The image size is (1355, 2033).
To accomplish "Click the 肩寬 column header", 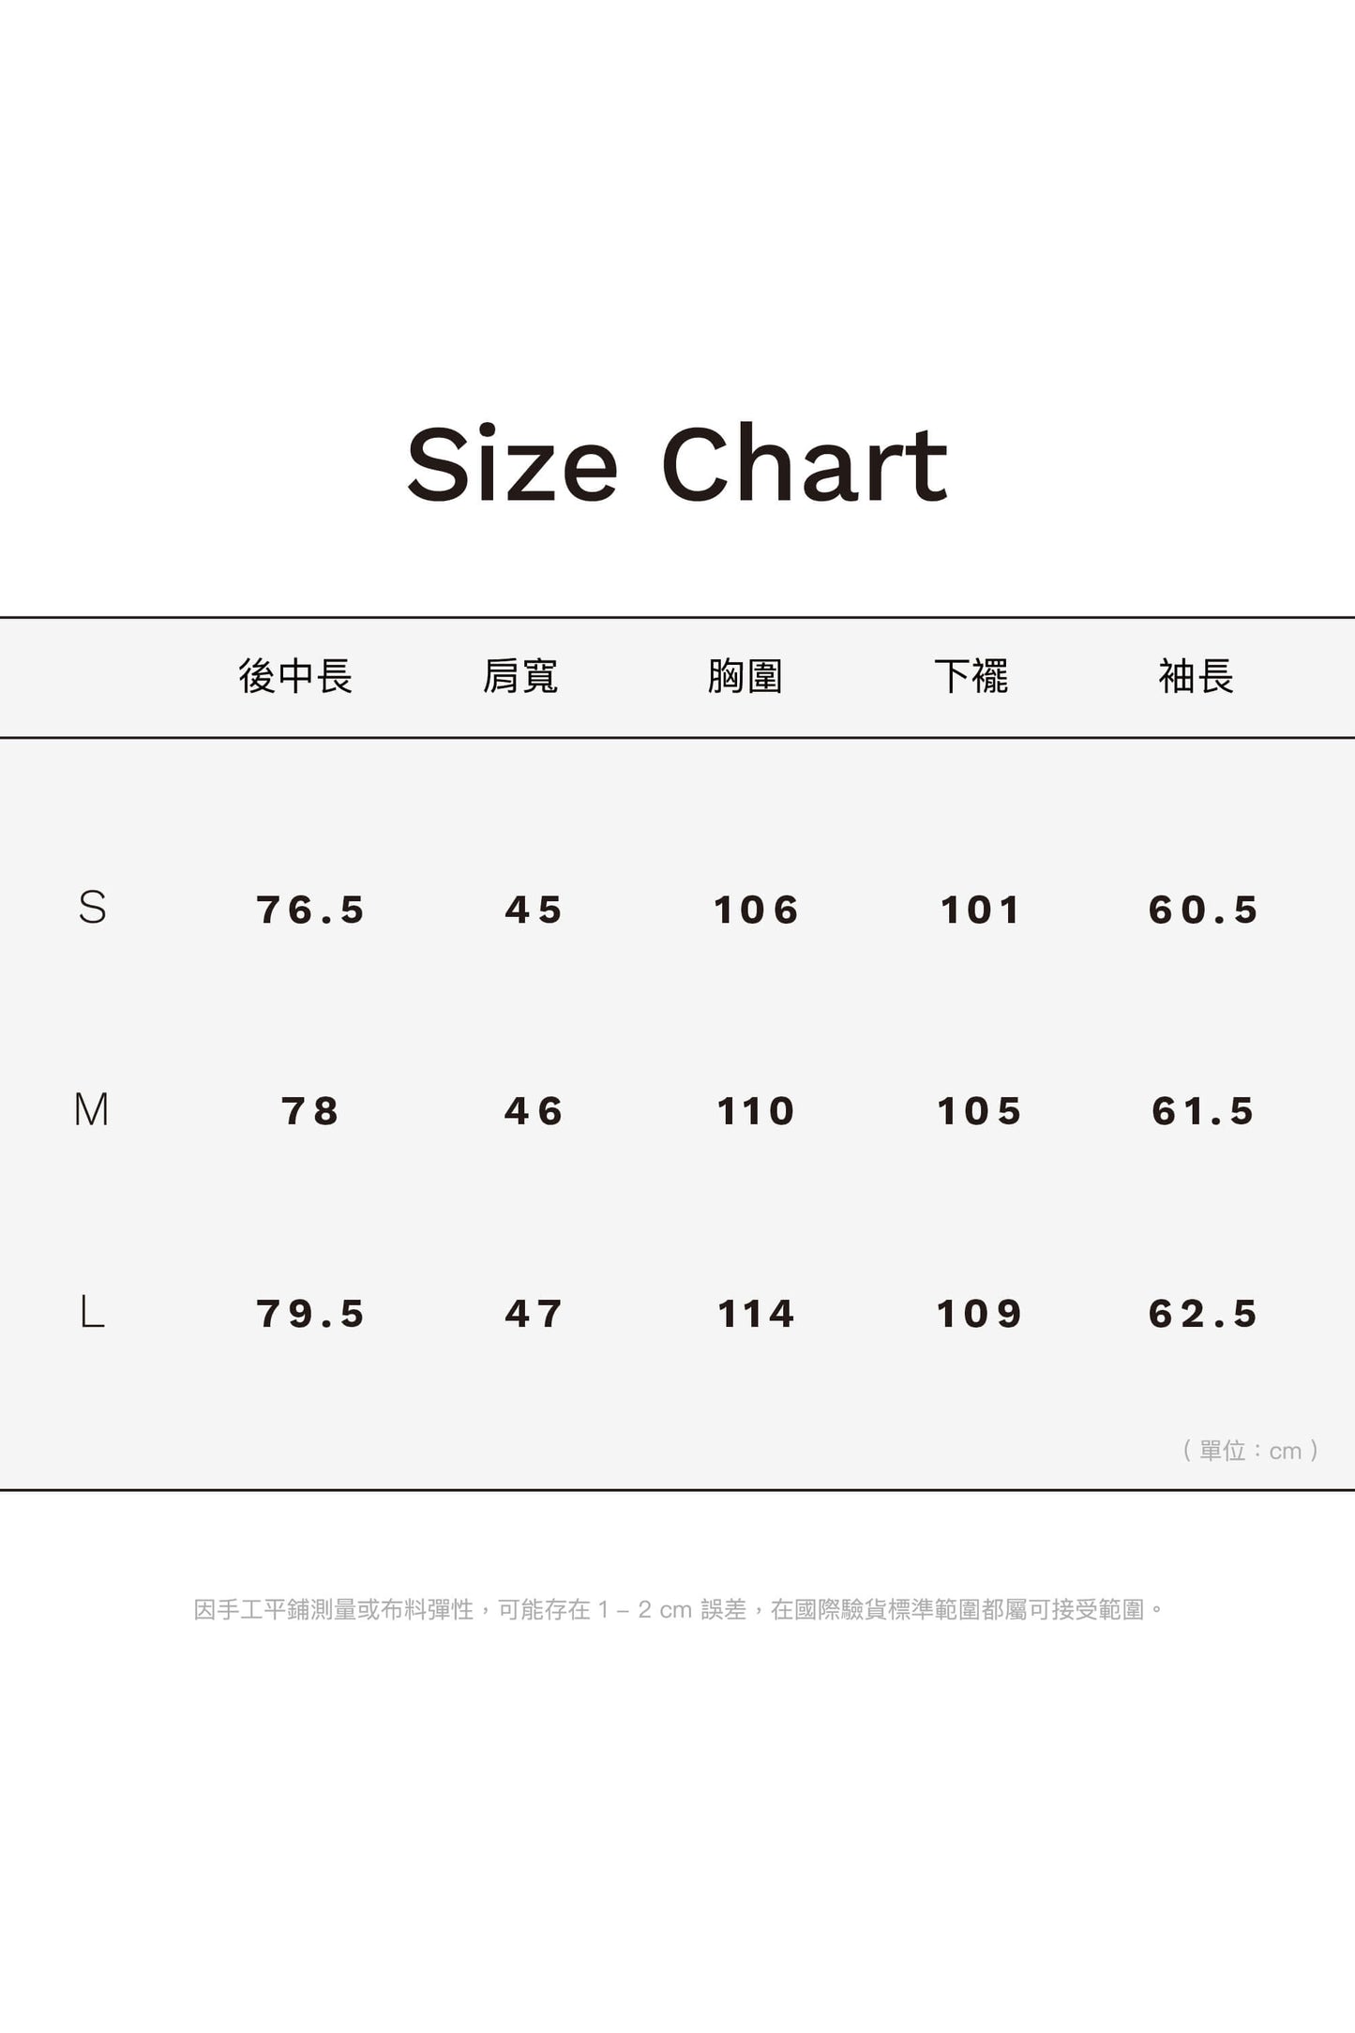I will pyautogui.click(x=520, y=676).
